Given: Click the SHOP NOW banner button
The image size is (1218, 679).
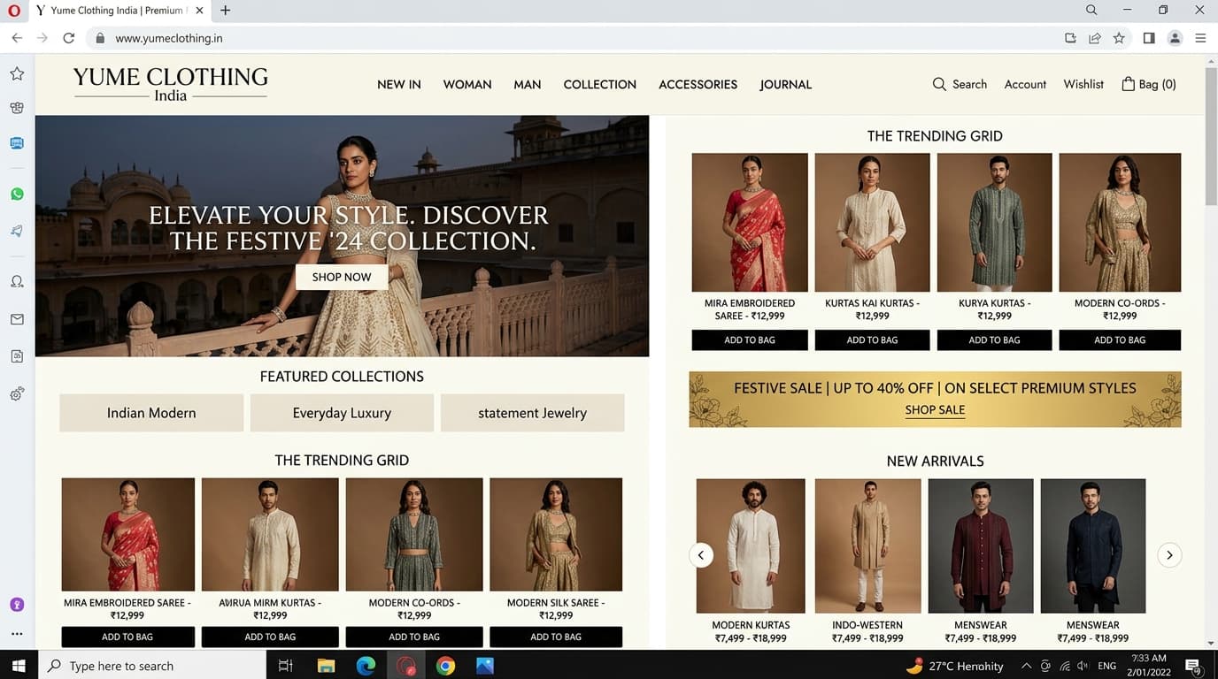Looking at the screenshot, I should click(x=342, y=277).
